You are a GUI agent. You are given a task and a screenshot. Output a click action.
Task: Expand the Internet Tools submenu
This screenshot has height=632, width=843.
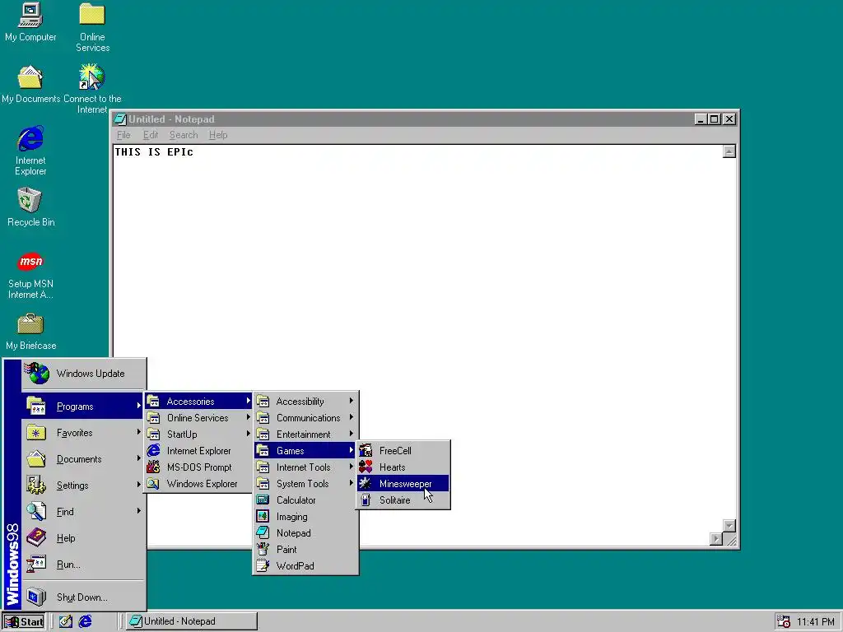coord(305,467)
